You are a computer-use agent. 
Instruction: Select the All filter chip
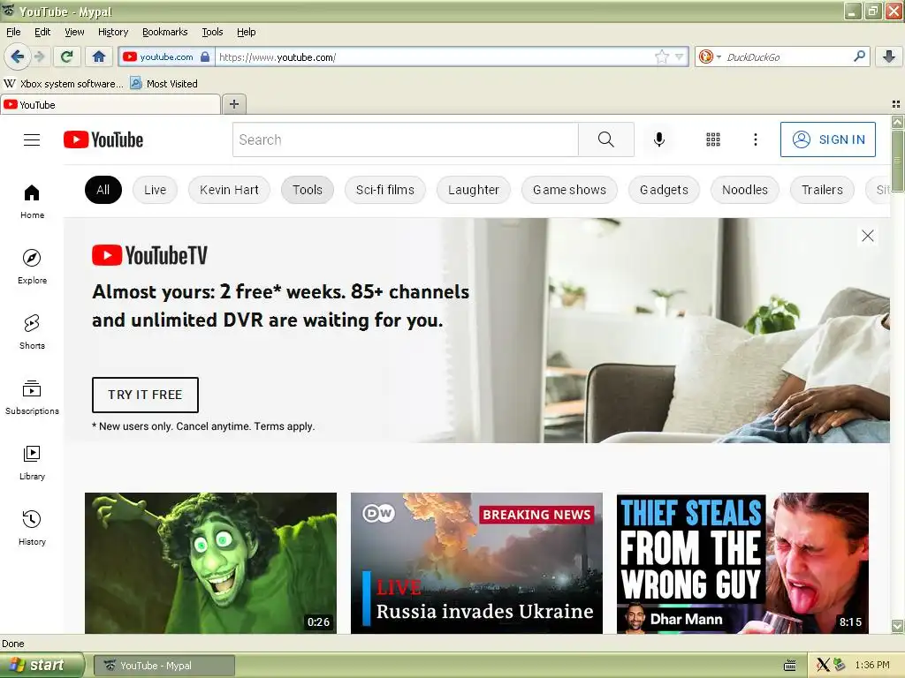[x=103, y=190]
